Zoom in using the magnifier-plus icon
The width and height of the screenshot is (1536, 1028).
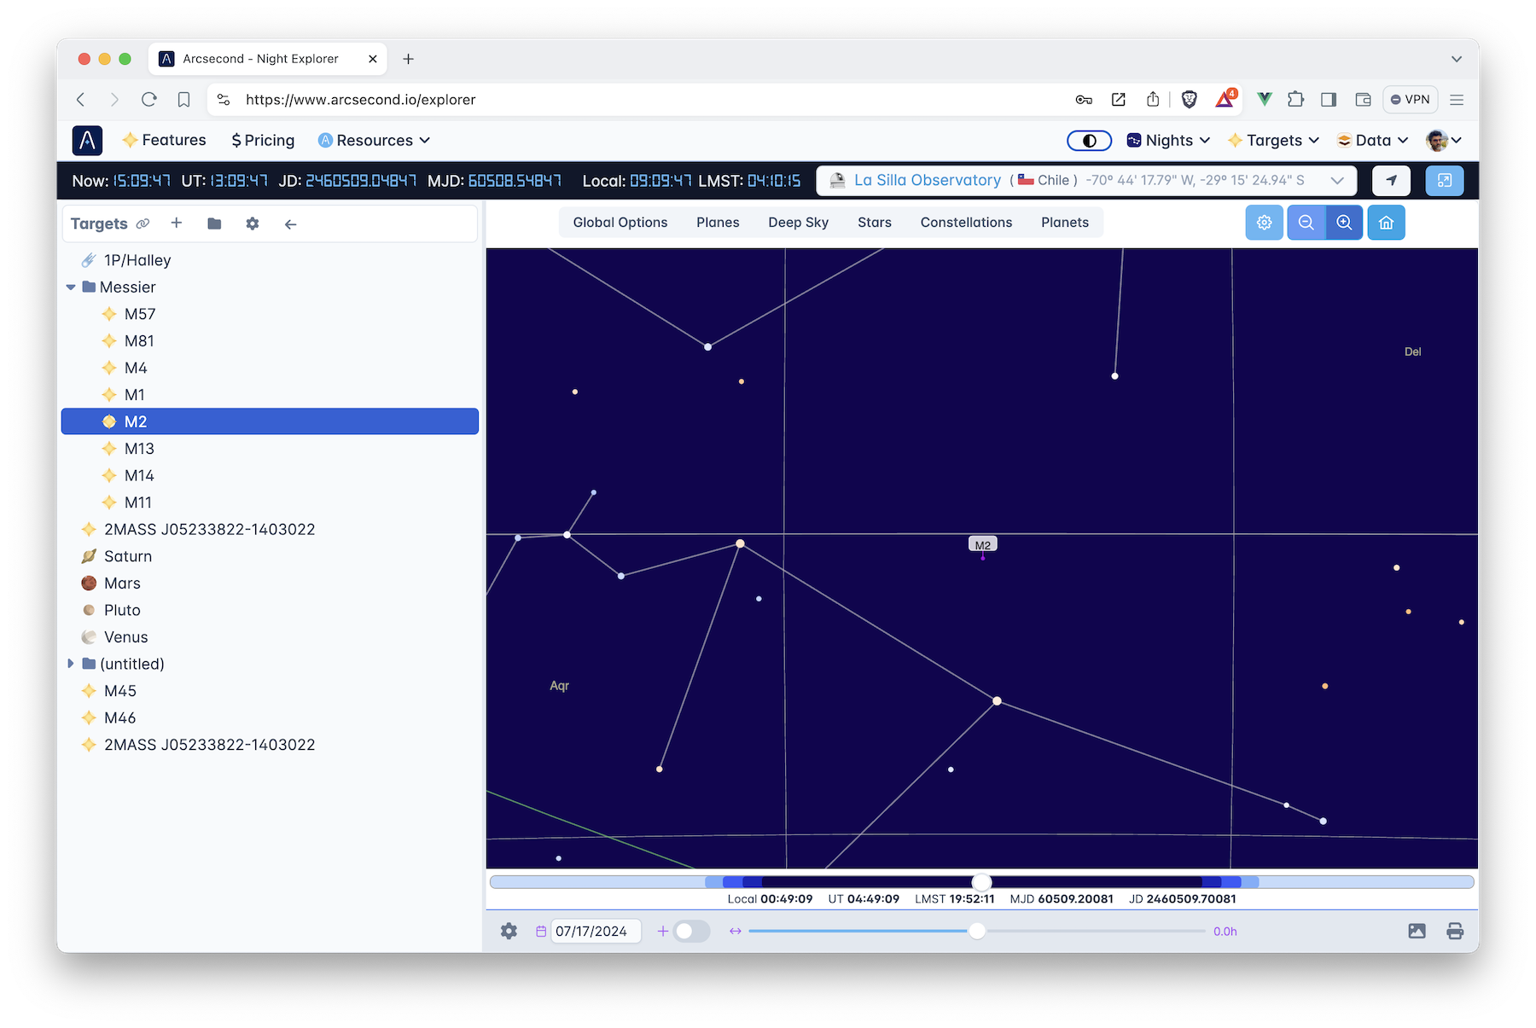(1345, 222)
